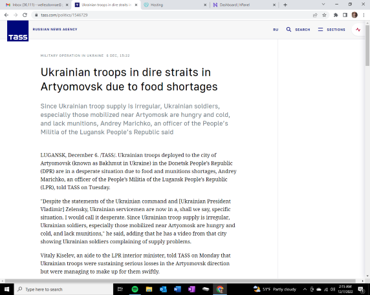Expand the tab search dropdown chevron
Viewport: 370px width, 295px height.
coord(323,5)
